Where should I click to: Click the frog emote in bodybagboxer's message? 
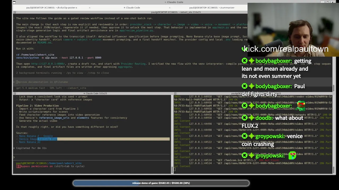pyautogui.click(x=301, y=106)
